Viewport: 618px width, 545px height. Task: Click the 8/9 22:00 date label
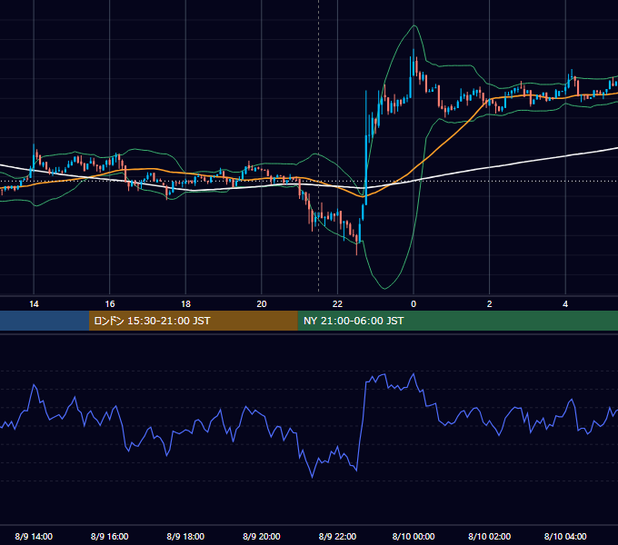tap(337, 536)
